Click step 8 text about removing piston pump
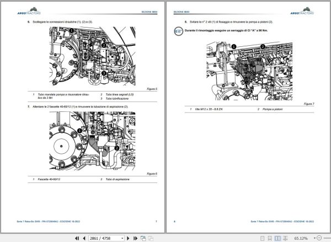The height and width of the screenshot is (242, 331). click(x=231, y=22)
